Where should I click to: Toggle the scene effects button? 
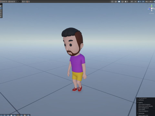[139, 2]
